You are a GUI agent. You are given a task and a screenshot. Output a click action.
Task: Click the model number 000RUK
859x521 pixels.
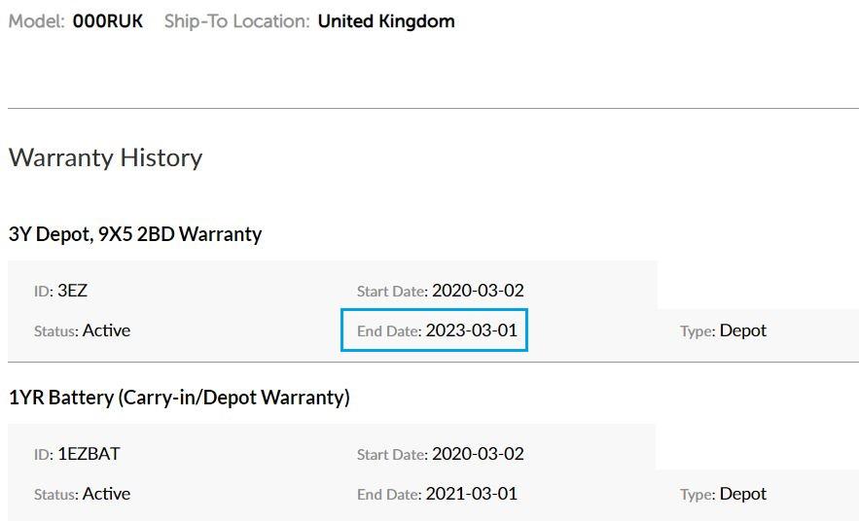(x=107, y=21)
